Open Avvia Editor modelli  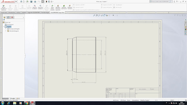(x=52, y=8)
